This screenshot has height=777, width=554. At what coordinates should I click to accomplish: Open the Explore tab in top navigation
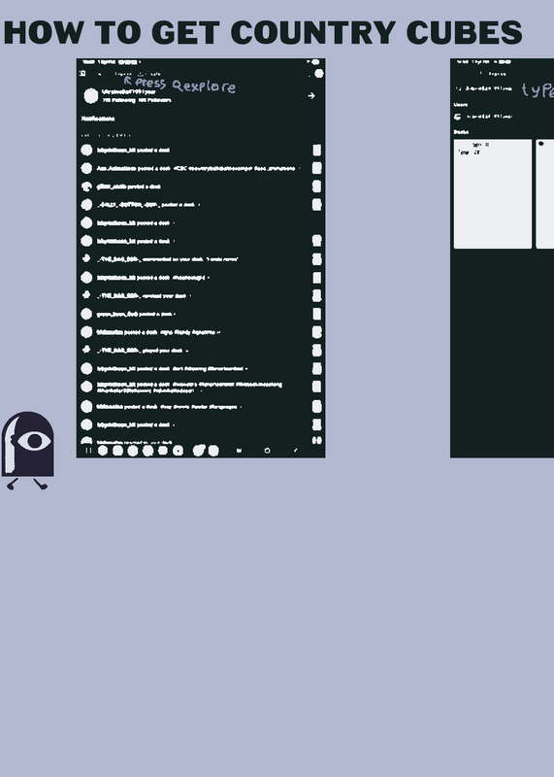[123, 74]
